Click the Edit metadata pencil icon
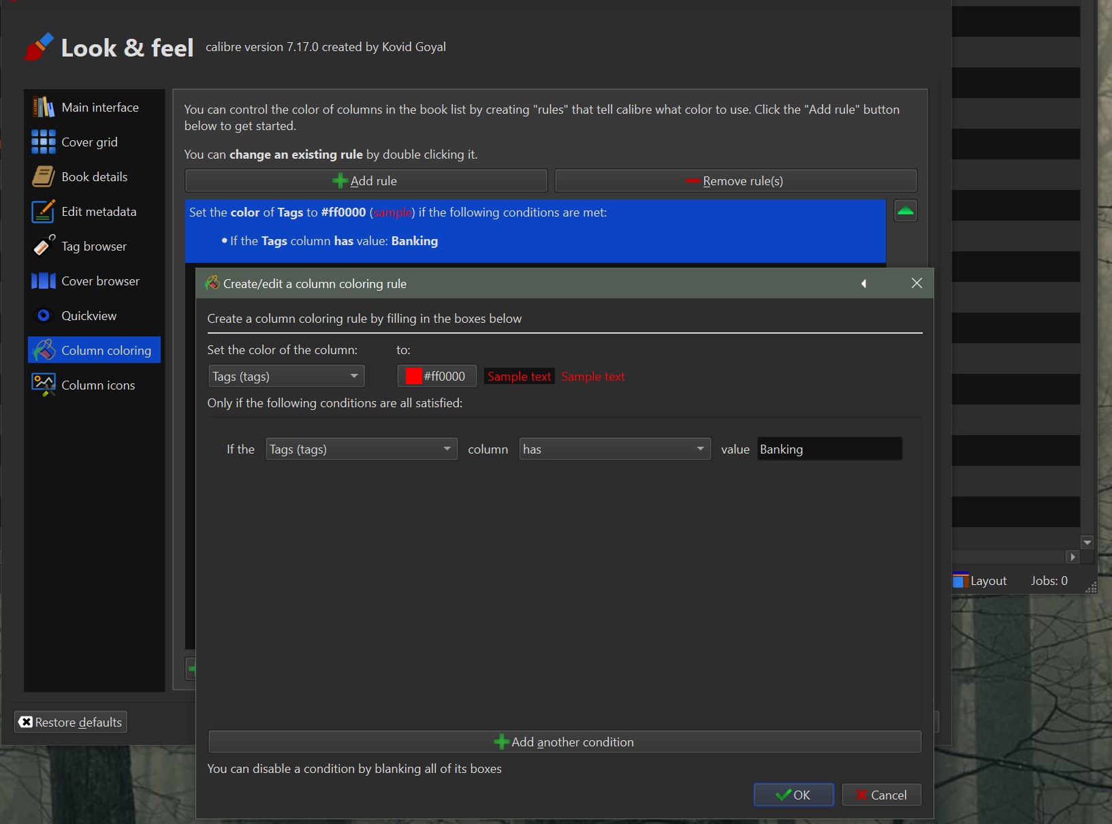Screen dimensions: 1112x824 tap(44, 212)
